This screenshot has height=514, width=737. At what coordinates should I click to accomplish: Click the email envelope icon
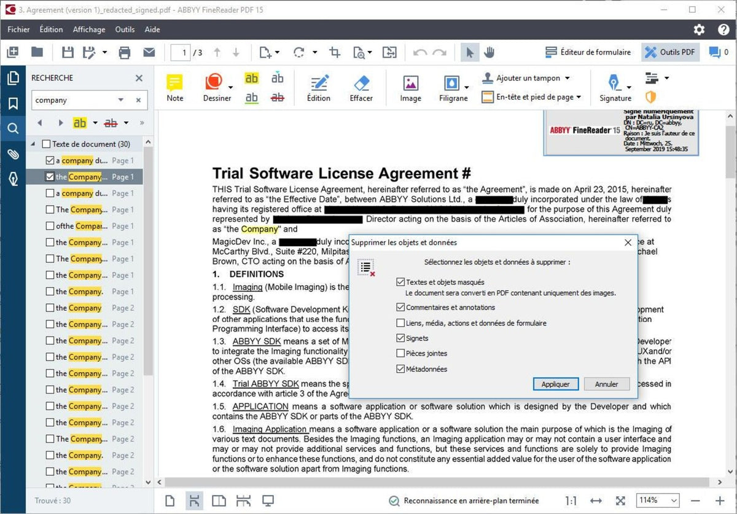pyautogui.click(x=149, y=53)
